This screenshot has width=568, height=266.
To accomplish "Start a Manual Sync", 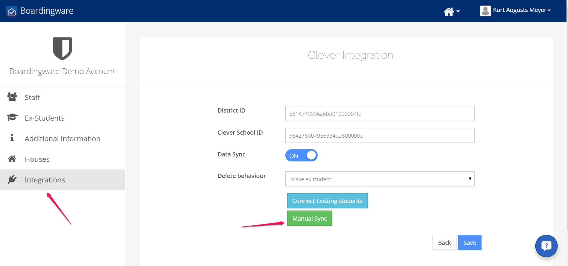I will [310, 218].
